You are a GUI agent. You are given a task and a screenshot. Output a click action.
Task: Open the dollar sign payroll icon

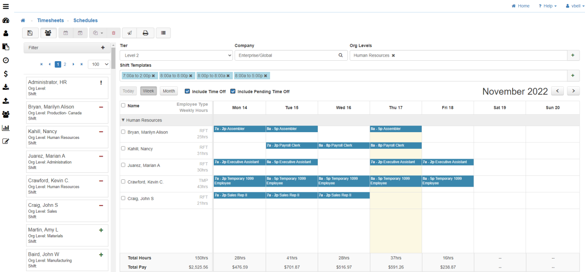tap(6, 74)
